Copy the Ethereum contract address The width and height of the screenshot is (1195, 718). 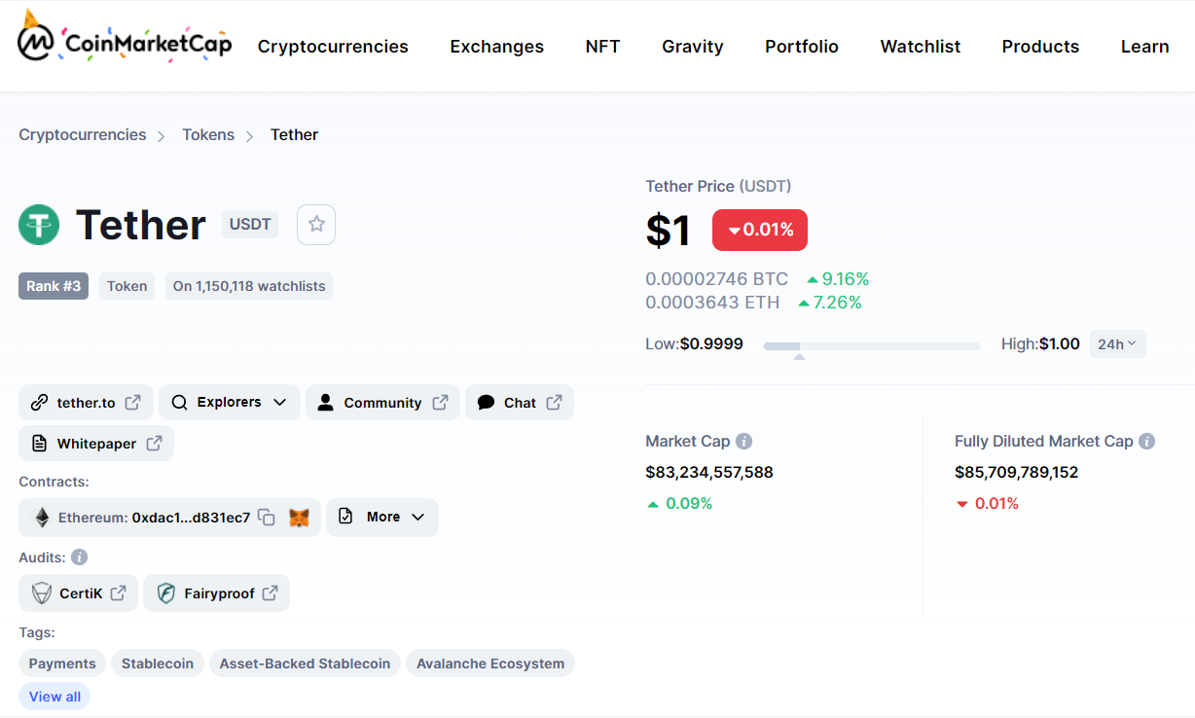click(x=267, y=518)
